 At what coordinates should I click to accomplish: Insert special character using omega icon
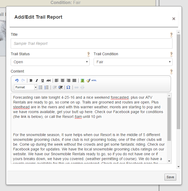coord(68,87)
